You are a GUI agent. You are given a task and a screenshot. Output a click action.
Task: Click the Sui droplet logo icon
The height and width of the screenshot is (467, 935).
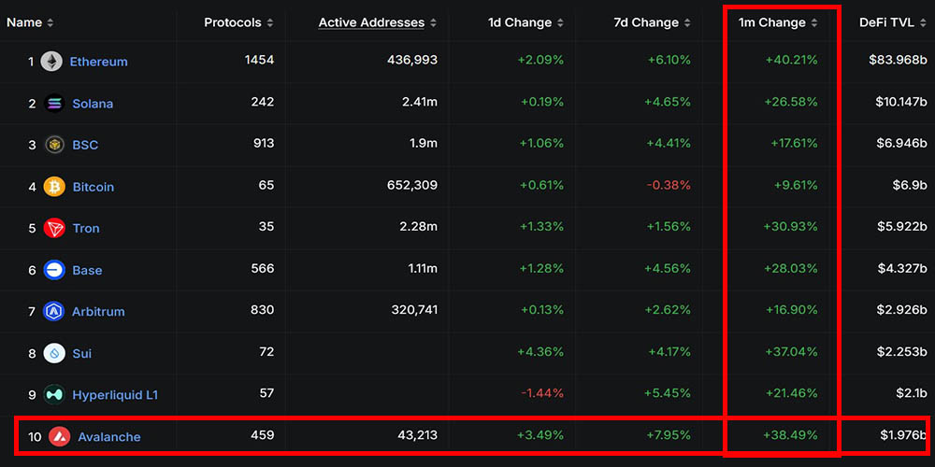54,353
